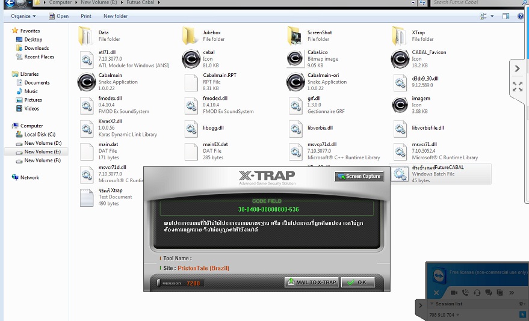Click MAIL TO X-TRAP button

pyautogui.click(x=312, y=283)
